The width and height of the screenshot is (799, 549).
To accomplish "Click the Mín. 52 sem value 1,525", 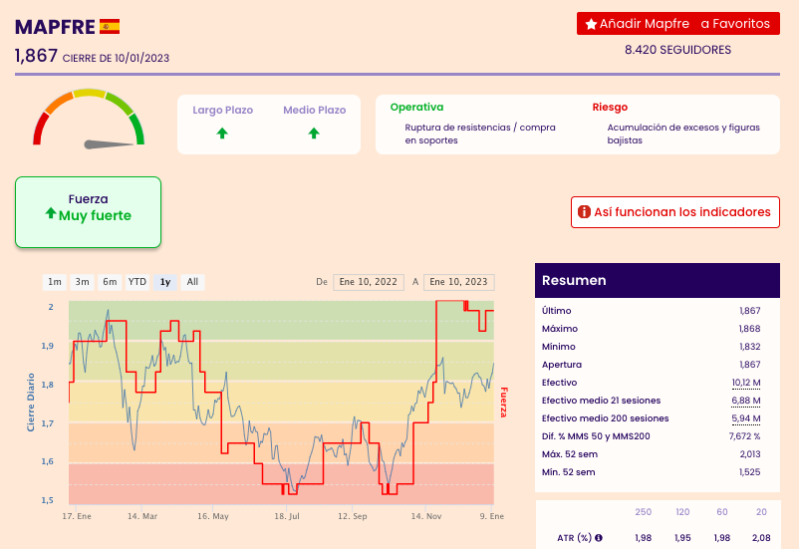I will coord(750,472).
